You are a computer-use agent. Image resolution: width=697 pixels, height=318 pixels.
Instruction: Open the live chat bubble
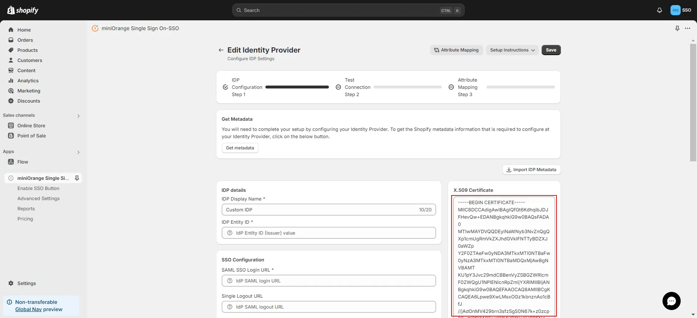pos(671,301)
